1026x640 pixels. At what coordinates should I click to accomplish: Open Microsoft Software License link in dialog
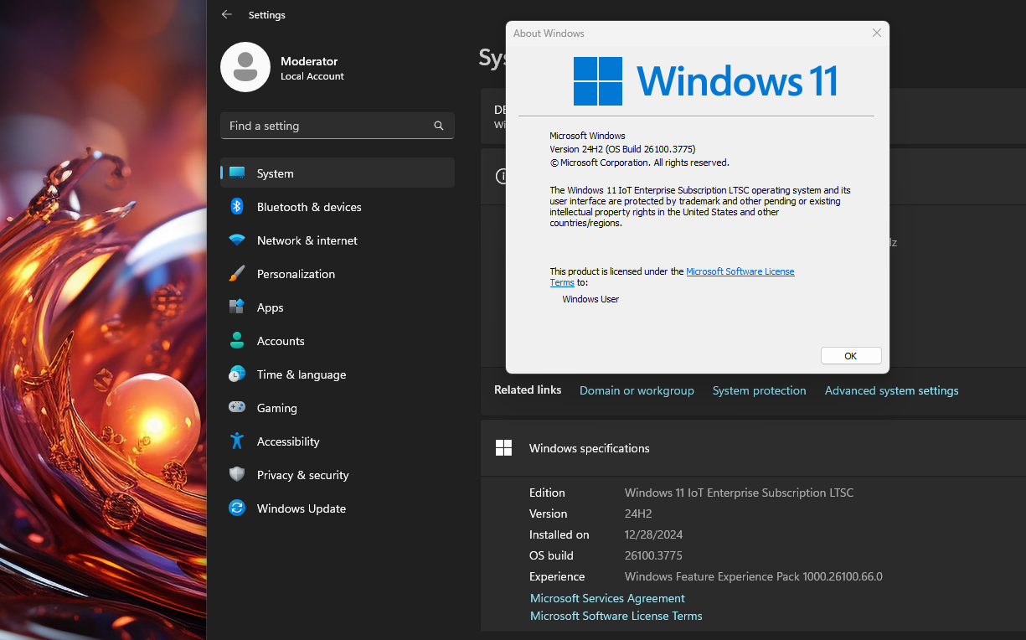(740, 271)
